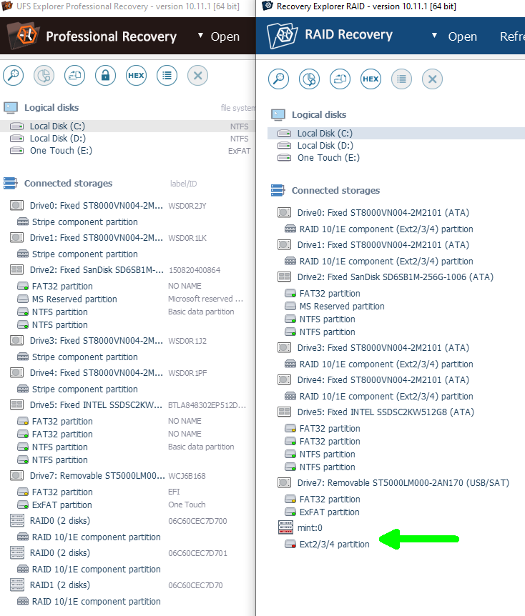This screenshot has height=616, width=525.
Task: Click the magnifier scan icon in Professional Recovery toolbar
Action: point(14,76)
